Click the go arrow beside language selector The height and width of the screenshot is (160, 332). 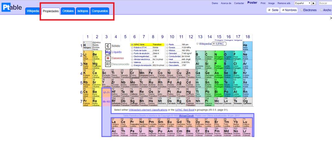click(x=314, y=3)
